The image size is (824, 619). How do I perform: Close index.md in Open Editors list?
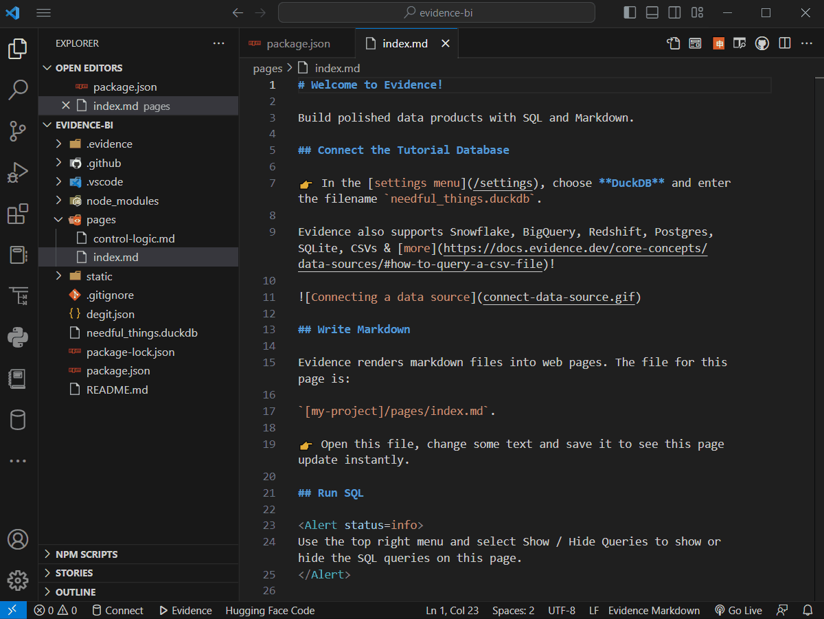click(66, 106)
